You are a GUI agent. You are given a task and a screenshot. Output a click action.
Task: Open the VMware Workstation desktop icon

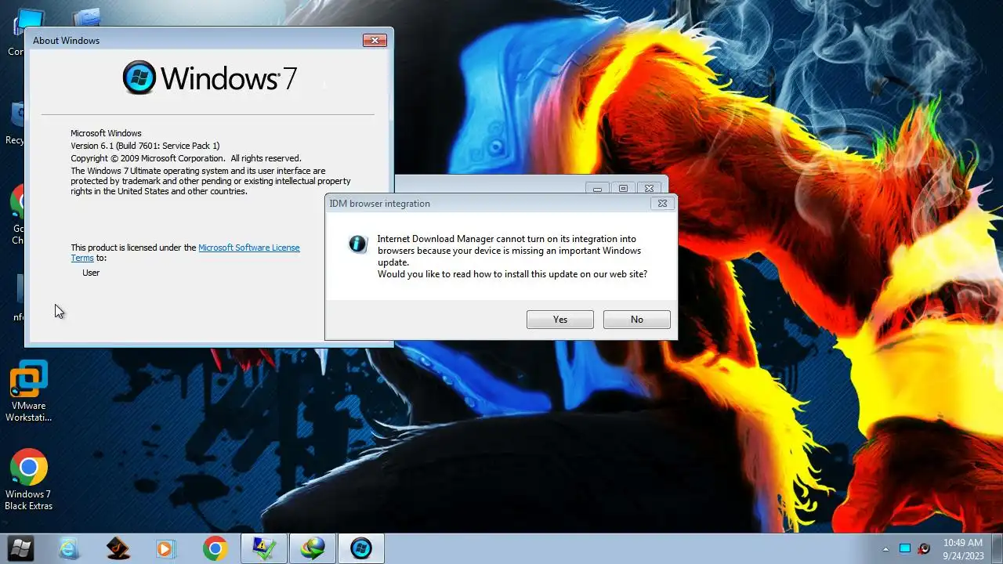(x=28, y=392)
